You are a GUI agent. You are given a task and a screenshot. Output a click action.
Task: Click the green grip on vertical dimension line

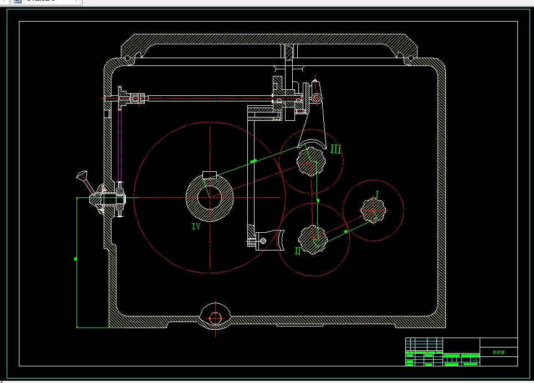(75, 259)
